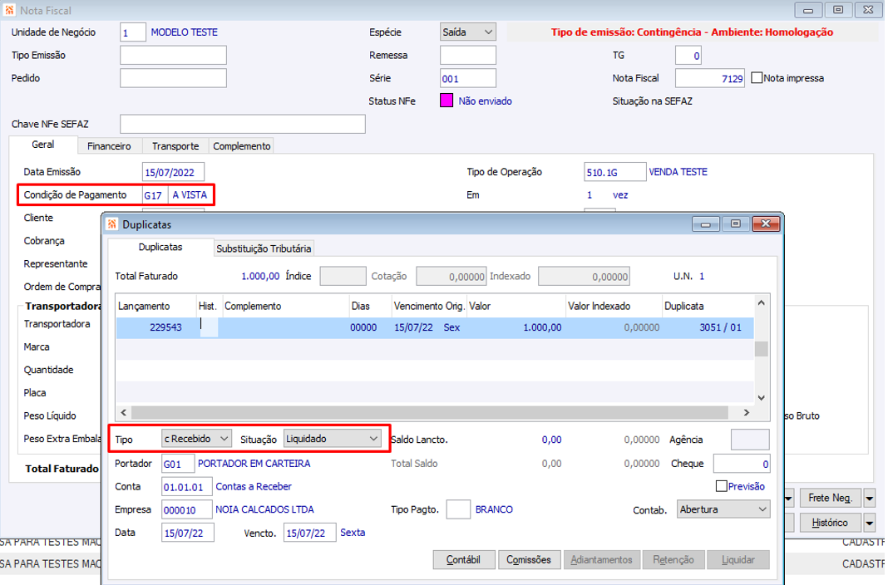Select lançamento row 229543
The width and height of the screenshot is (888, 585).
point(435,327)
